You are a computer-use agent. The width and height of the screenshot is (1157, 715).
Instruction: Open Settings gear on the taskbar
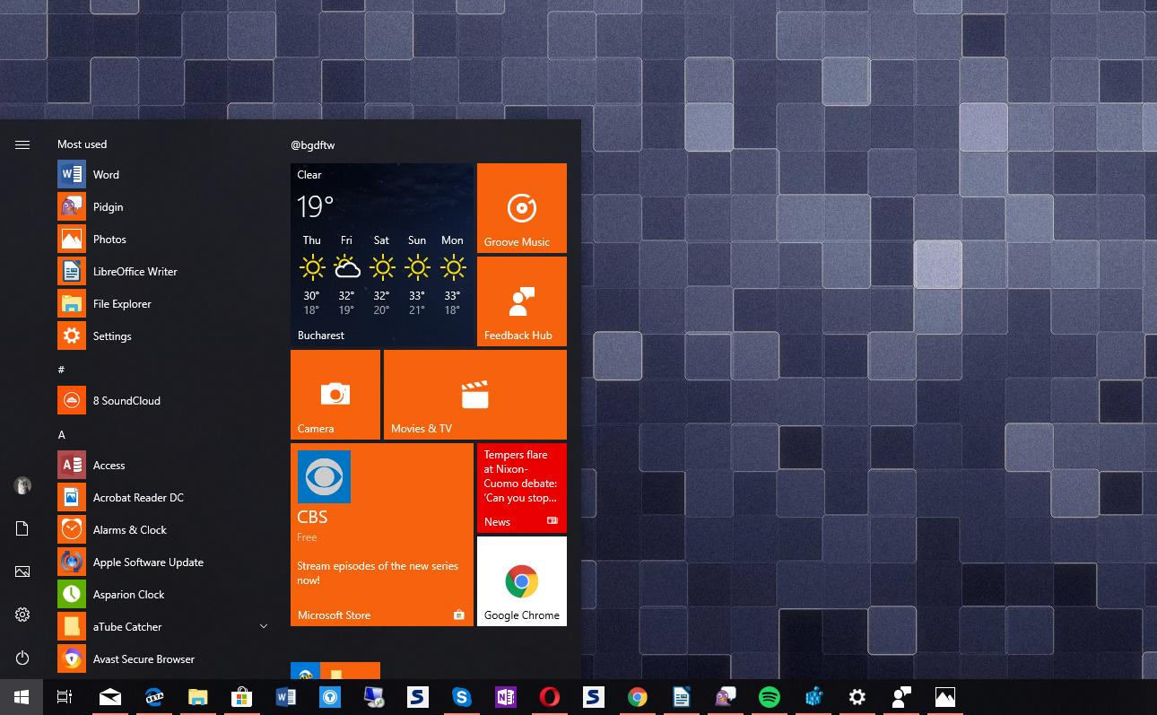tap(857, 697)
